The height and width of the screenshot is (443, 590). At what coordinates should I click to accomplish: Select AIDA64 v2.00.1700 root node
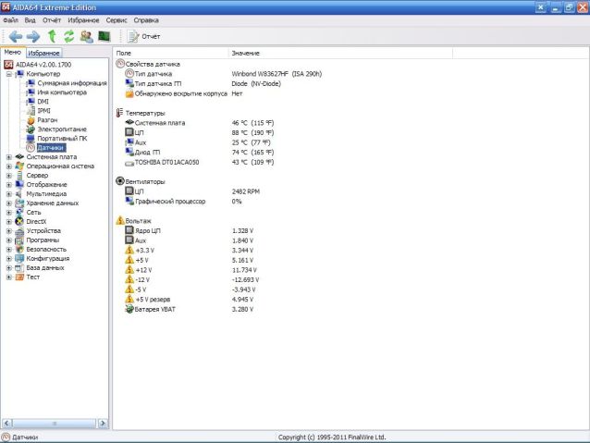[x=43, y=65]
